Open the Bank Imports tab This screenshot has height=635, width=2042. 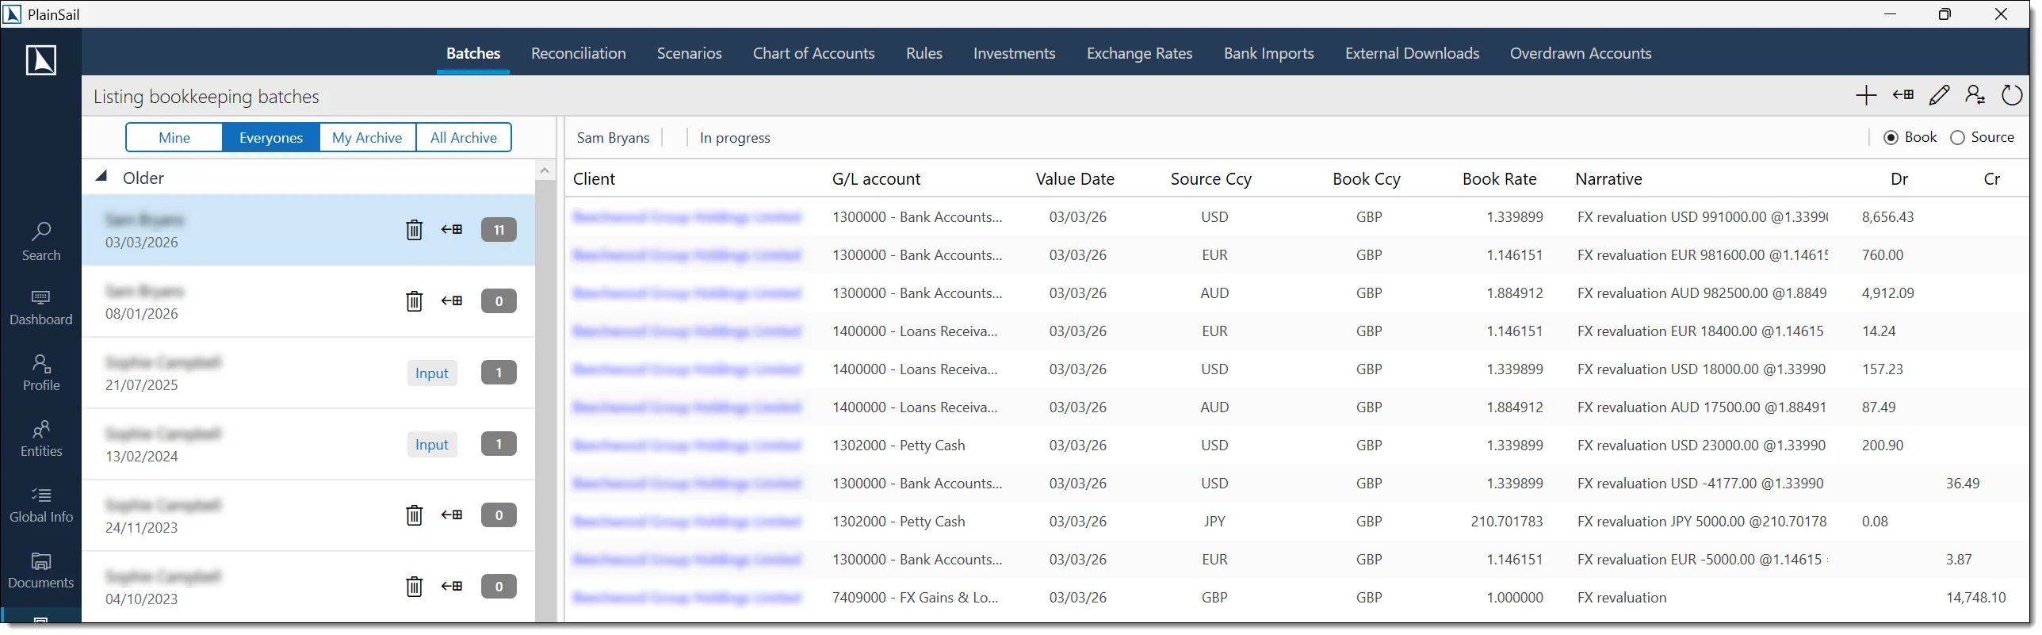click(x=1269, y=53)
